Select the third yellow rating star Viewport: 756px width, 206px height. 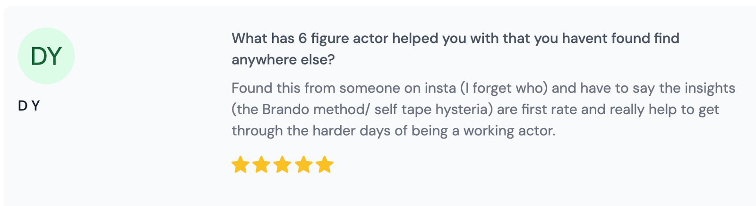[283, 165]
